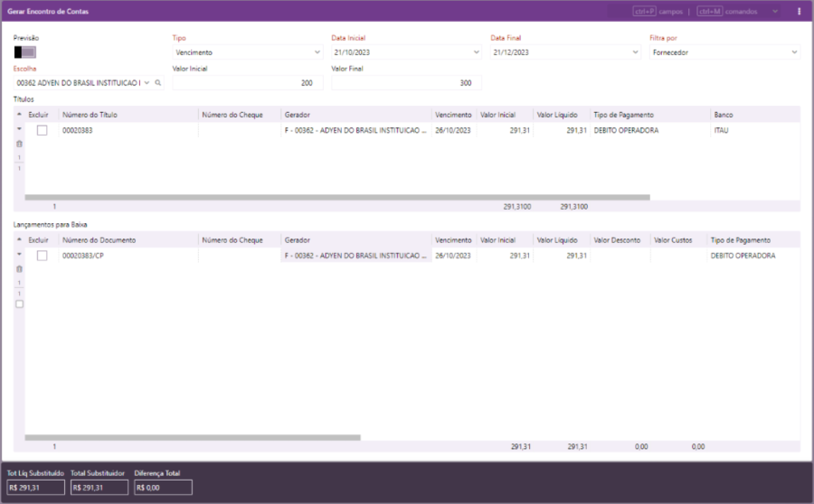Expand the chevron next to ctrl+M comandos
814x504 pixels.
click(775, 12)
